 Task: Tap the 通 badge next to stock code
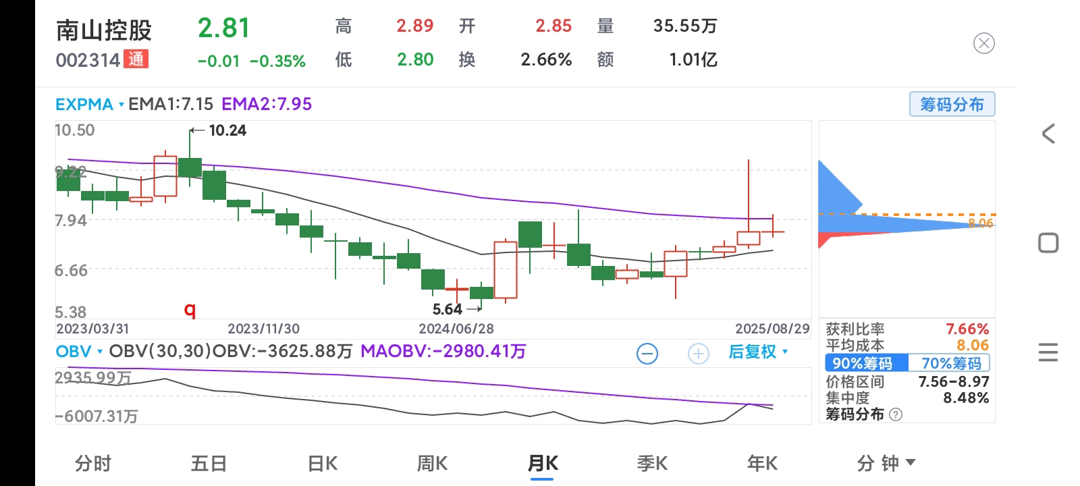point(136,59)
